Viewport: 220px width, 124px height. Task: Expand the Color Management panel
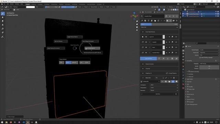coord(192,104)
